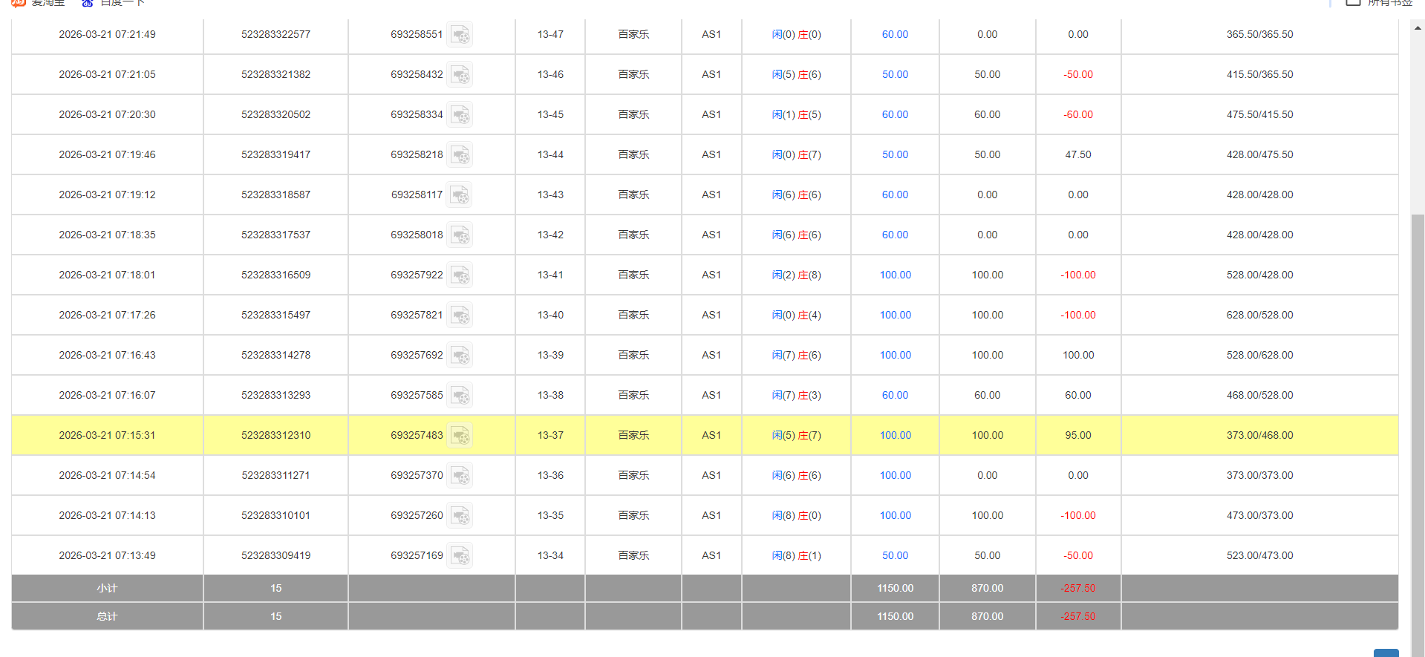
Task: Select order number 523283312310 cell
Action: click(275, 436)
